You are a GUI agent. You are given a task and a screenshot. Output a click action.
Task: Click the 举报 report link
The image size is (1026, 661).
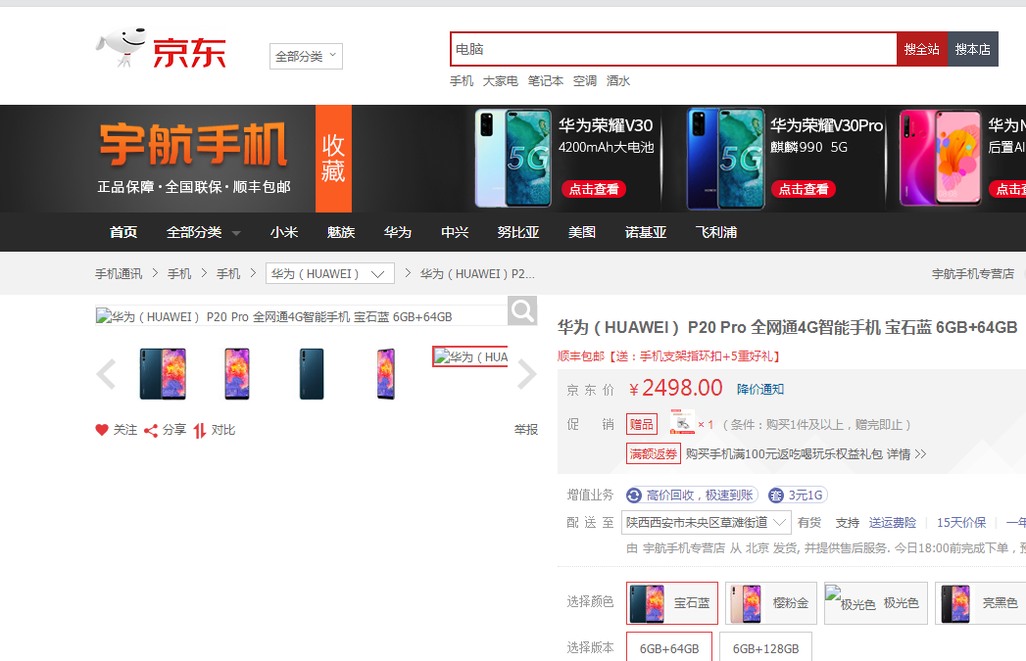[526, 430]
